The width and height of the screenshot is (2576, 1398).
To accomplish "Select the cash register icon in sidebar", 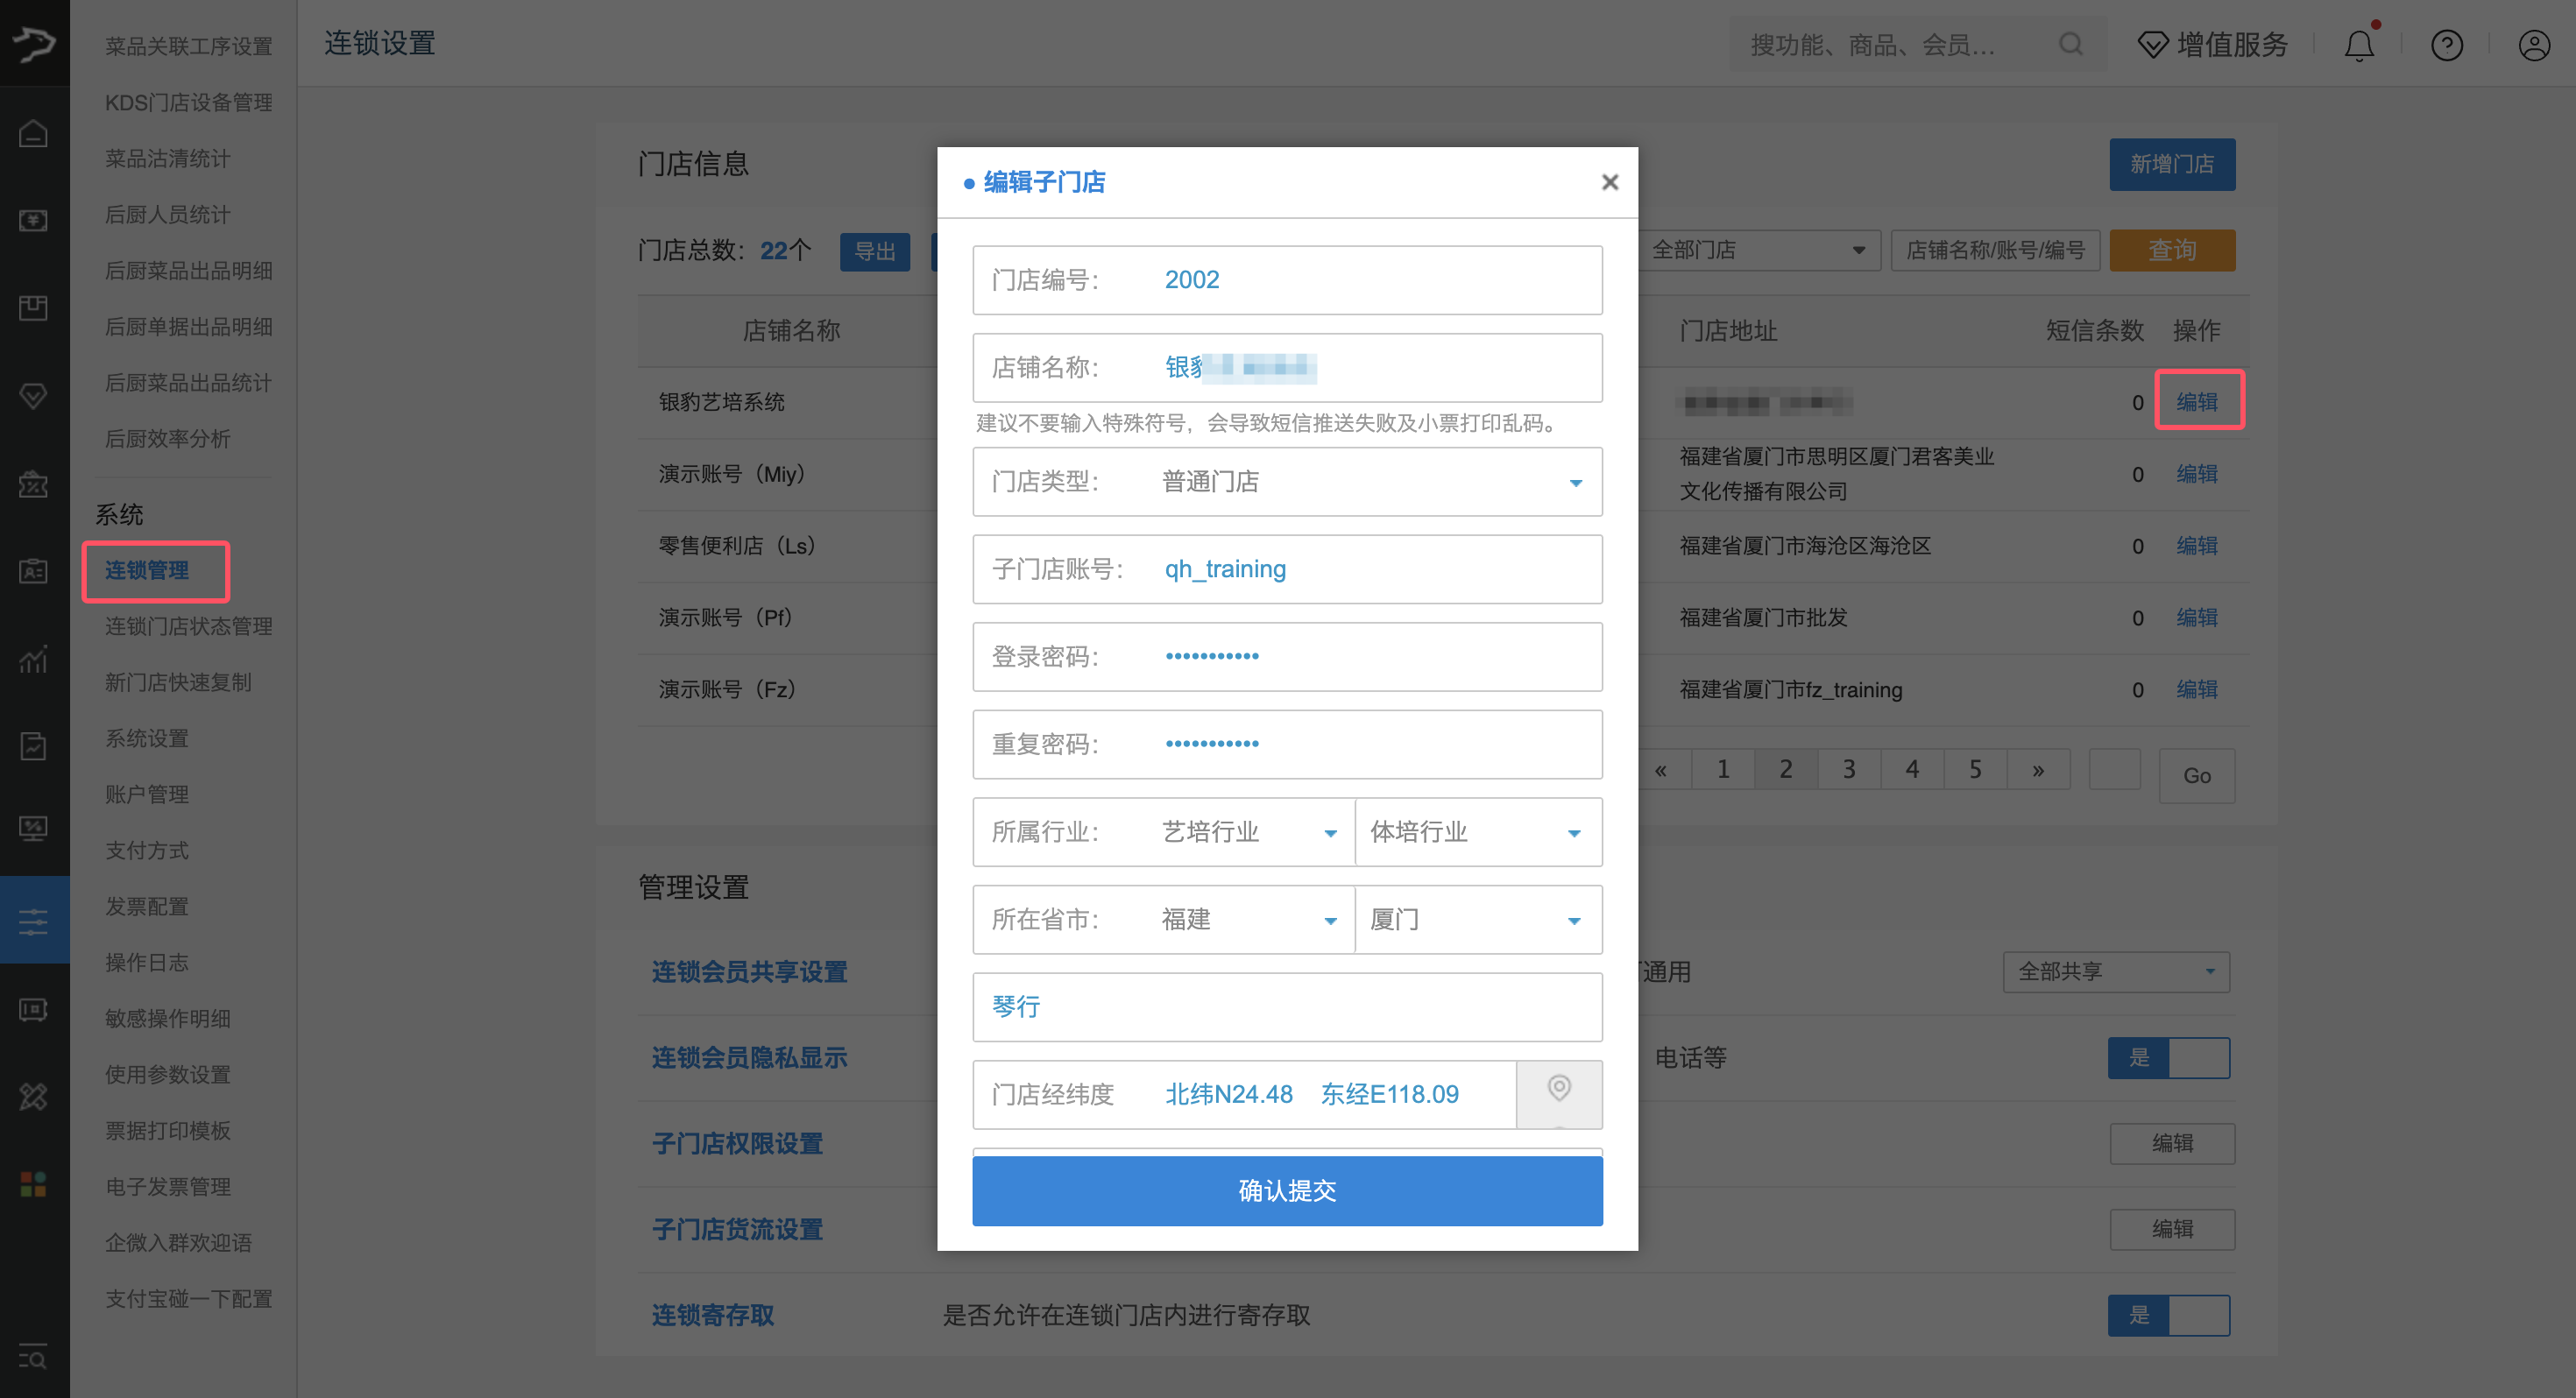I will (34, 220).
